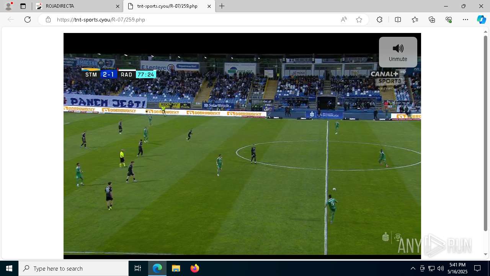
Task: Minimize the browser window
Action: pyautogui.click(x=446, y=6)
